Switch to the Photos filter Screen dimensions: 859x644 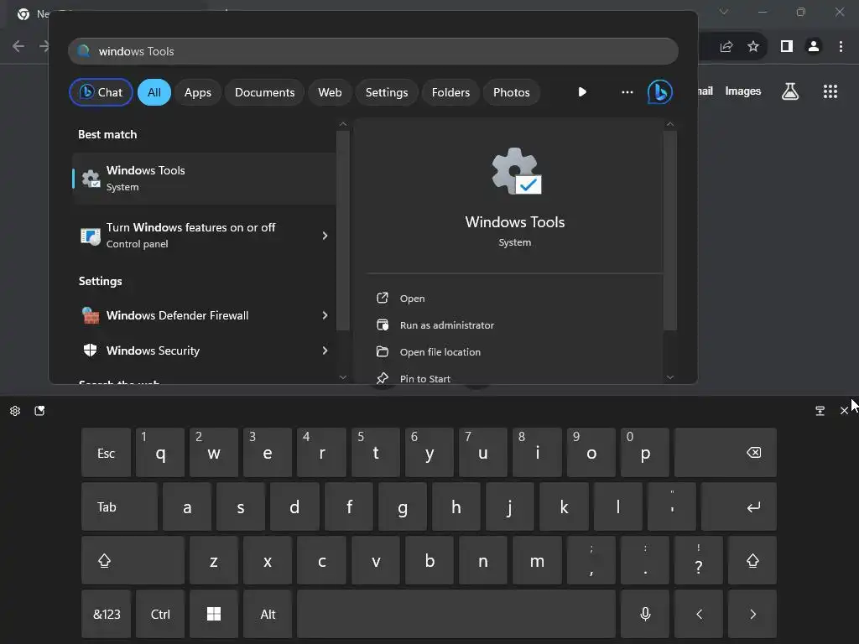coord(511,92)
